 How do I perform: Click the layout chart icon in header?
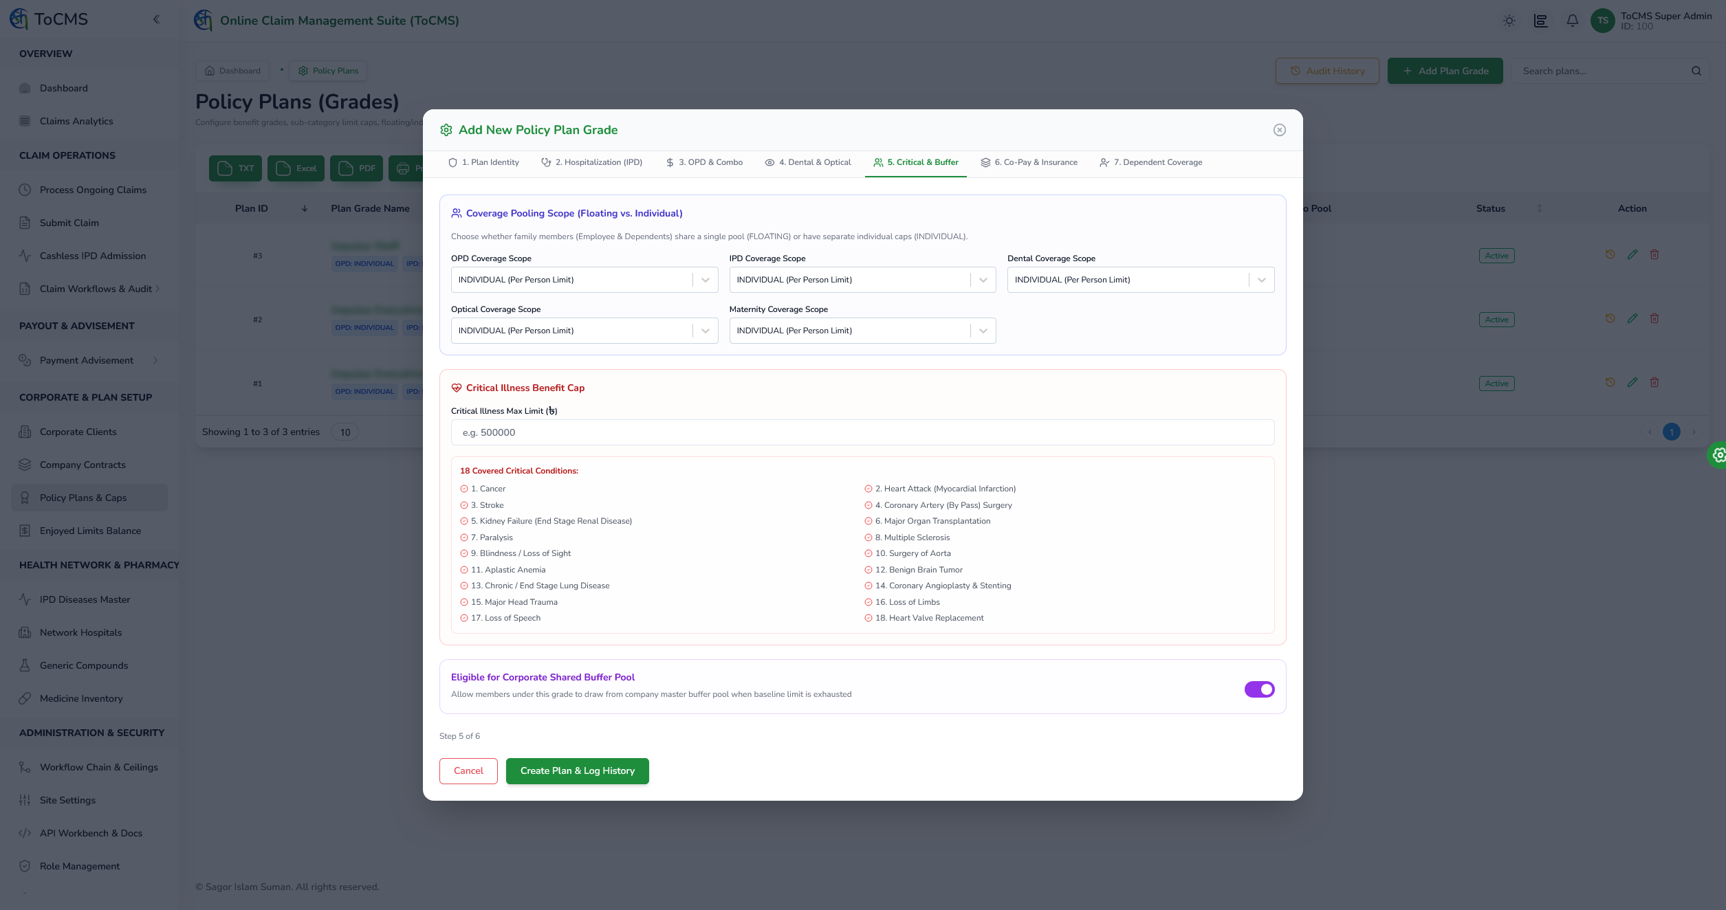(1541, 21)
